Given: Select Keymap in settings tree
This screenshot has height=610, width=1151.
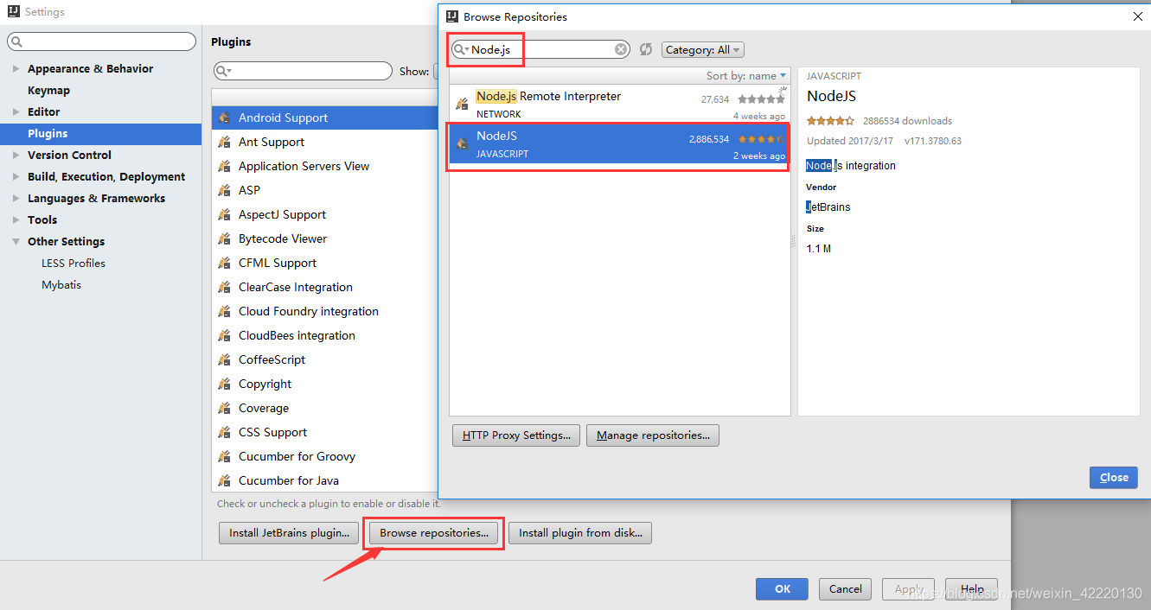Looking at the screenshot, I should pyautogui.click(x=48, y=90).
